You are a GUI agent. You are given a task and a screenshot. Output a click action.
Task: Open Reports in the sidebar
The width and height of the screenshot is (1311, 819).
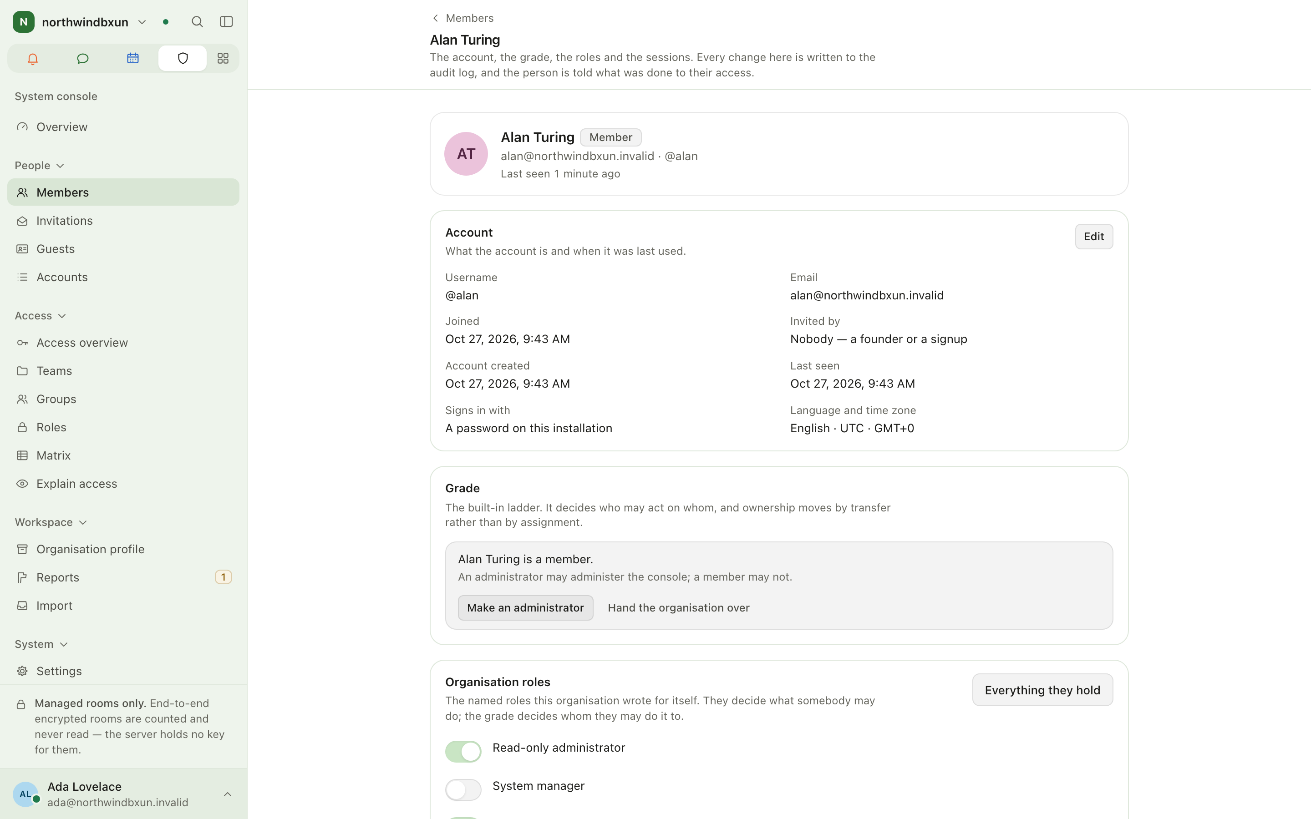click(x=123, y=577)
